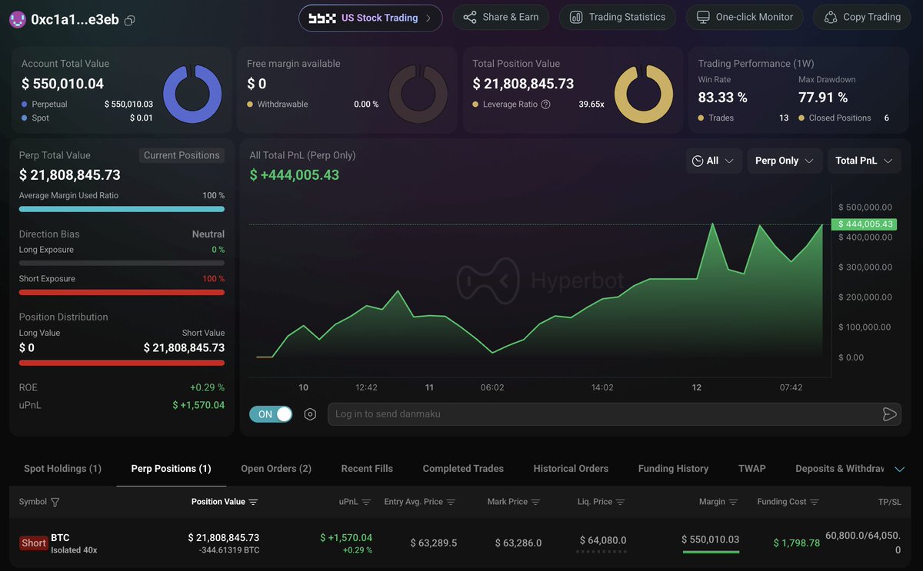
Task: Click the purple wallet avatar icon
Action: click(x=18, y=20)
